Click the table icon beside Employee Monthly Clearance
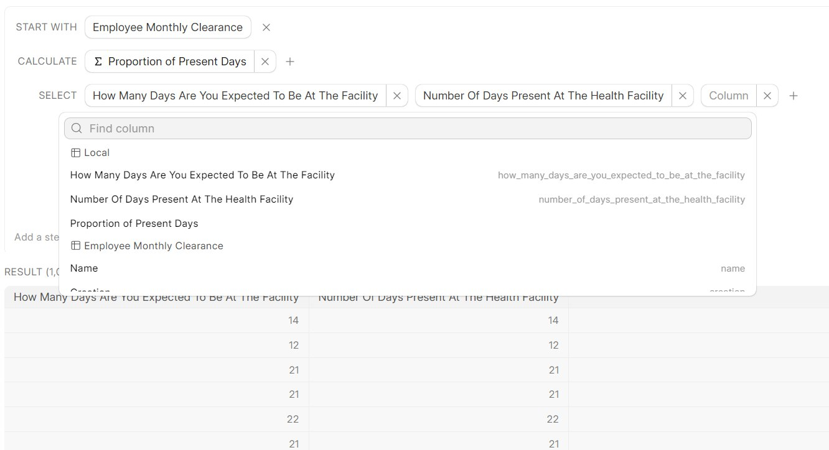 75,246
